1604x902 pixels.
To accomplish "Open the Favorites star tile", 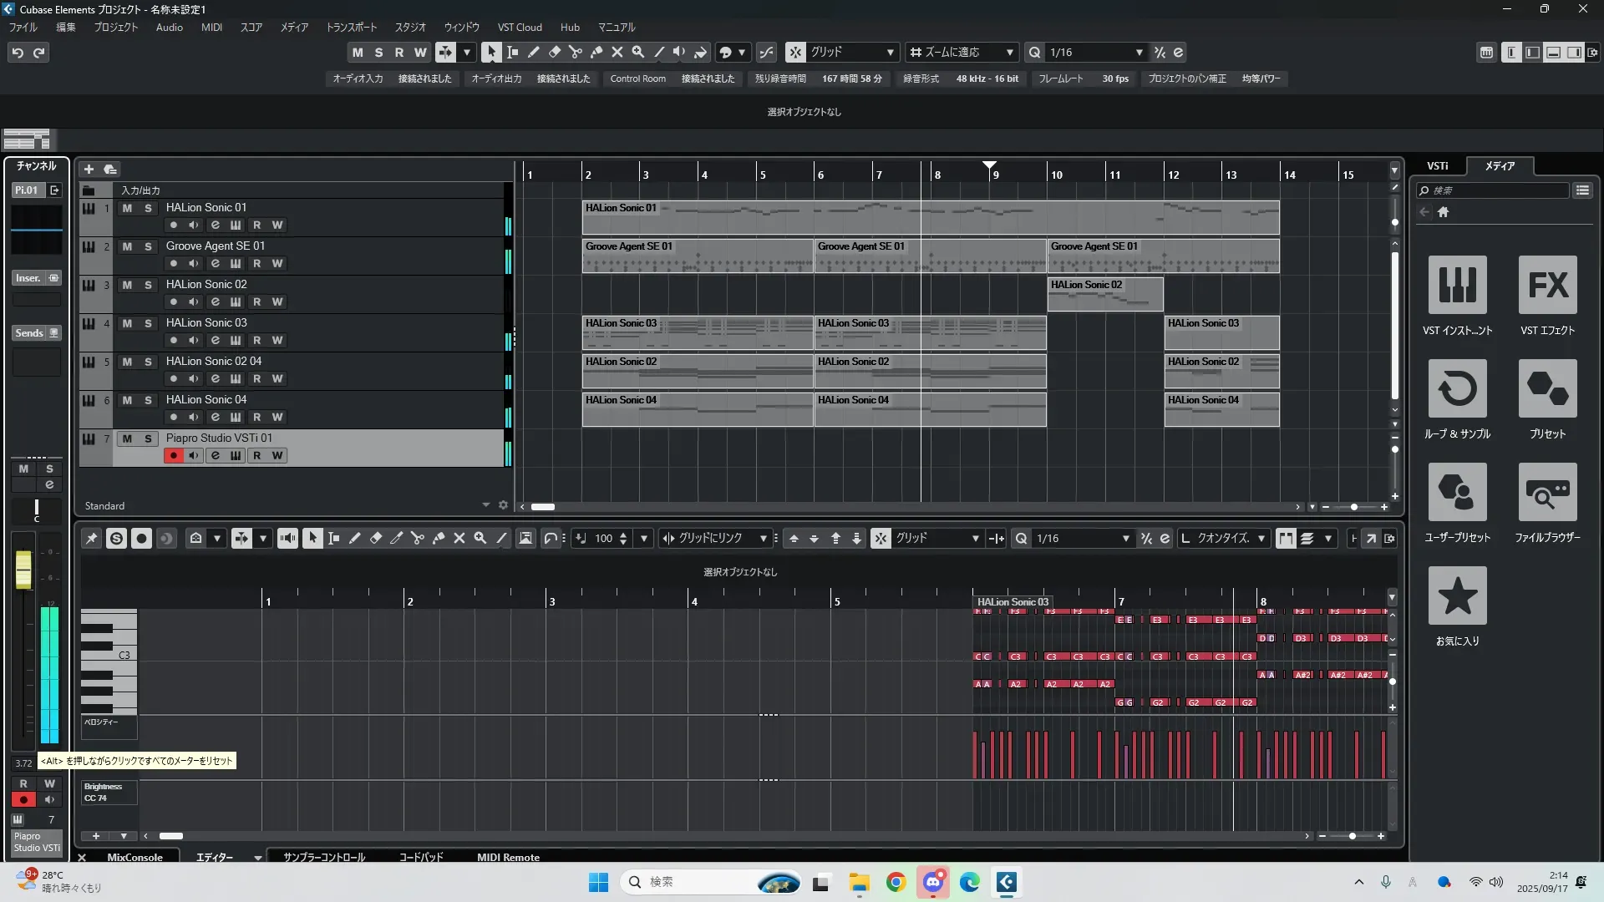I will click(x=1457, y=596).
